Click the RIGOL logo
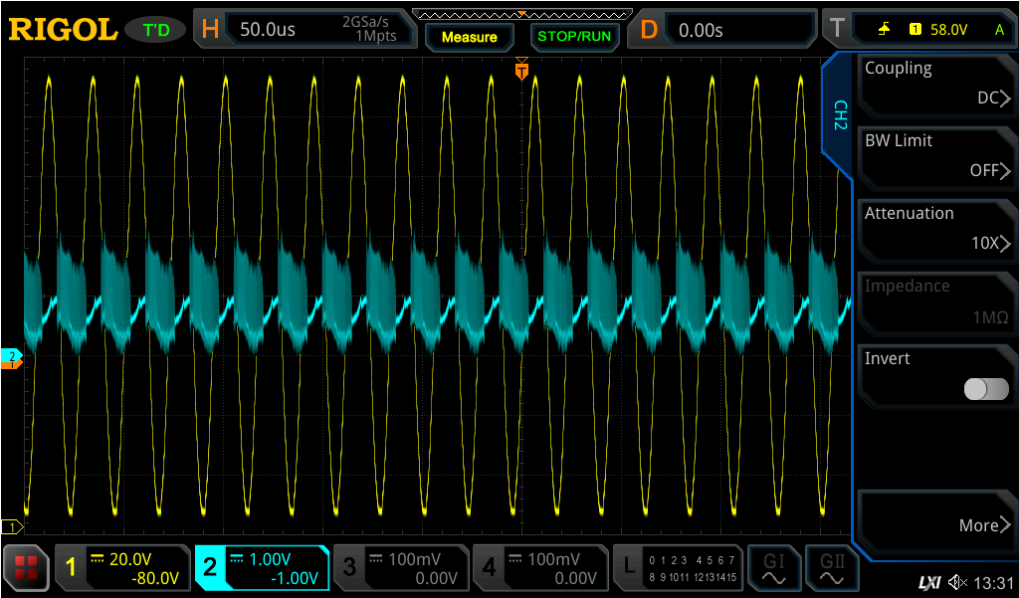Image resolution: width=1019 pixels, height=598 pixels. pos(63,30)
